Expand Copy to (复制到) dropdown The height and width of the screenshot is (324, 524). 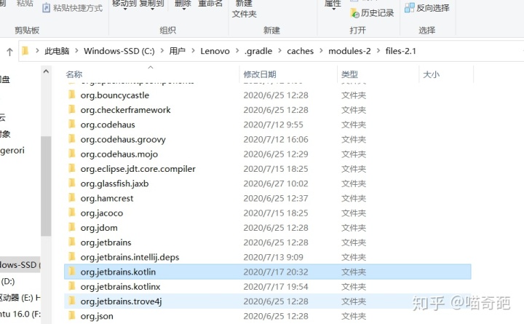pyautogui.click(x=152, y=9)
